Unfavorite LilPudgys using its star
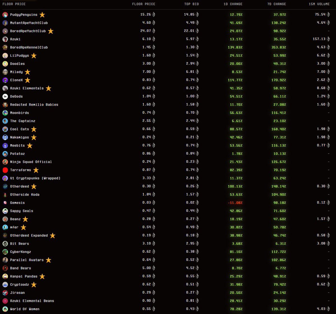The width and height of the screenshot is (336, 314). coord(34,55)
